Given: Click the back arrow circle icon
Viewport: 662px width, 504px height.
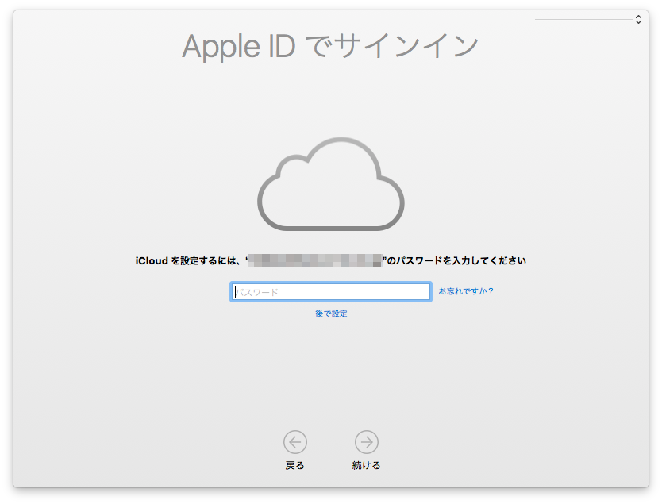Looking at the screenshot, I should (295, 442).
